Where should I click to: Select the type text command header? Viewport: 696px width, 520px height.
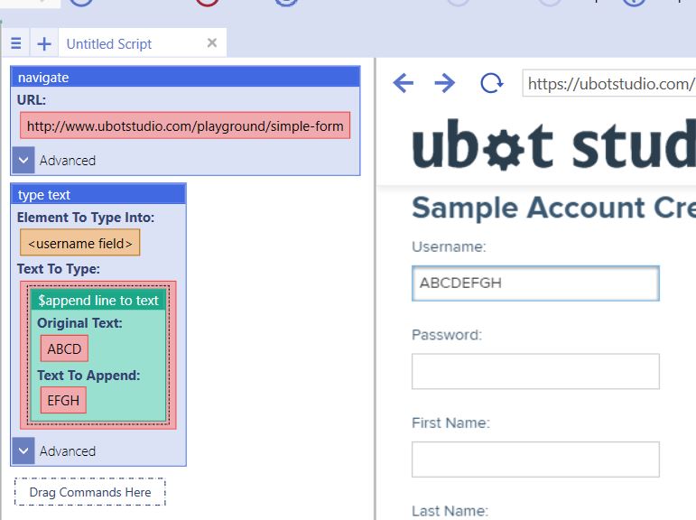[x=98, y=194]
